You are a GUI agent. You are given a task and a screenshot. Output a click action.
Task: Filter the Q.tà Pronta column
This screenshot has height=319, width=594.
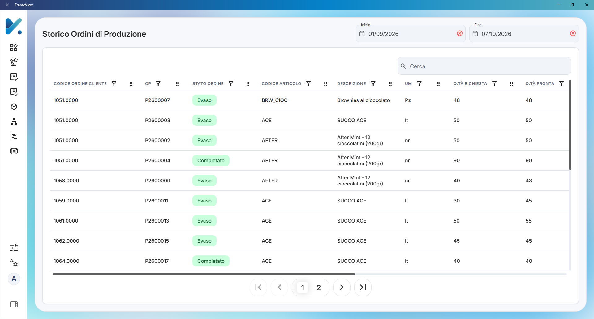click(562, 84)
